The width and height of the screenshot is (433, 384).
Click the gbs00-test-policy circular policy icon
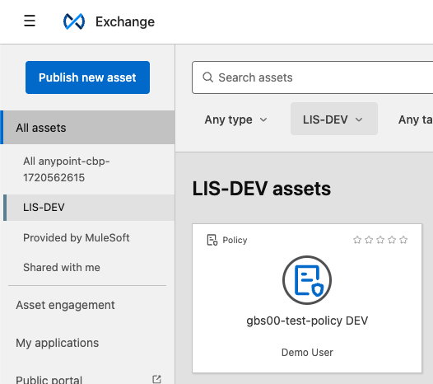pyautogui.click(x=307, y=280)
